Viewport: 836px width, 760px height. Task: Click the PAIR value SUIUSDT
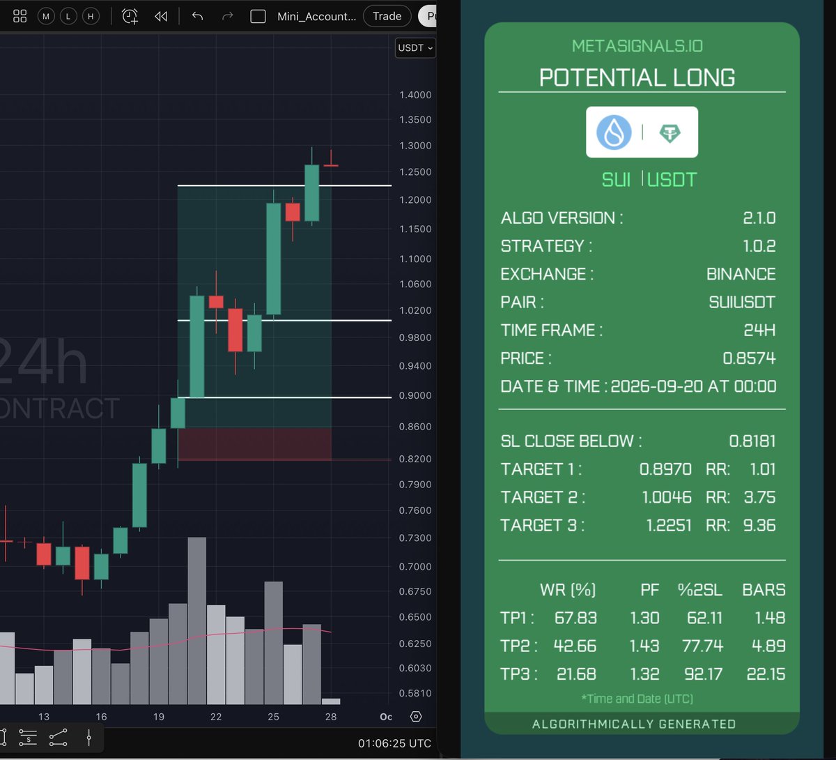743,302
